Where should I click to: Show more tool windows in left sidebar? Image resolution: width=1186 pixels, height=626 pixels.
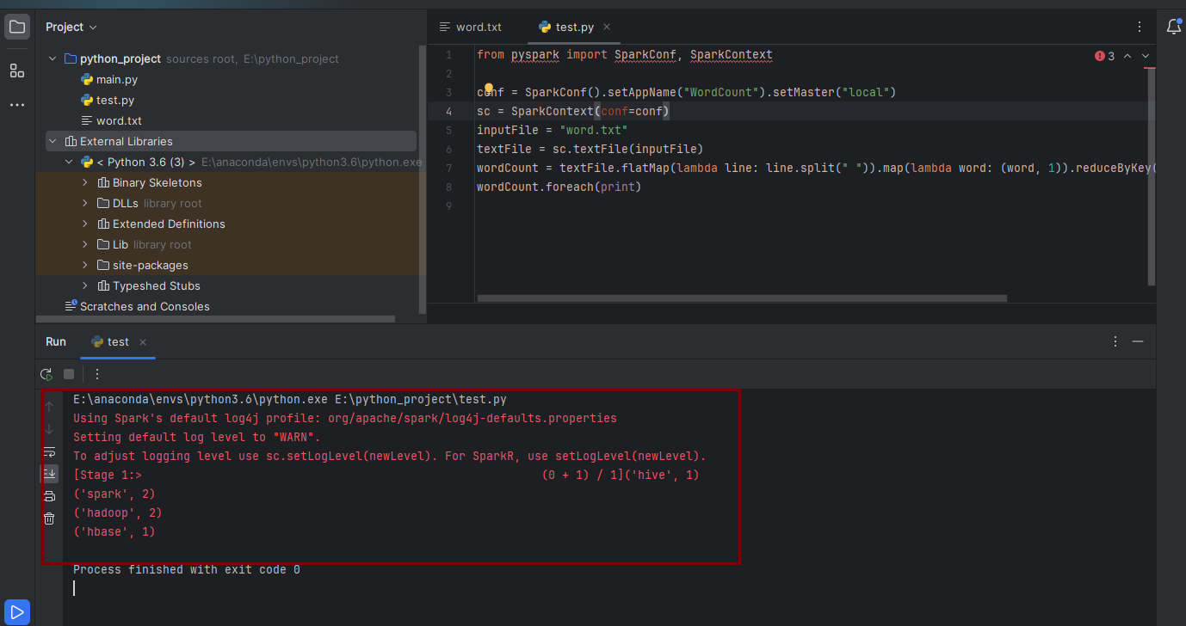coord(17,105)
